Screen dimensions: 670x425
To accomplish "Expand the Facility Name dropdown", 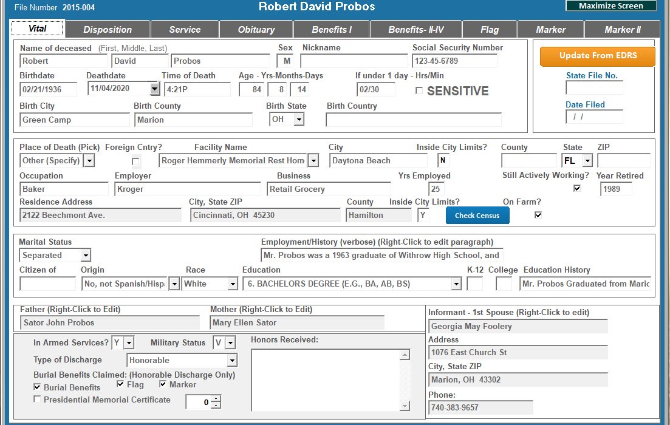I will tap(313, 161).
